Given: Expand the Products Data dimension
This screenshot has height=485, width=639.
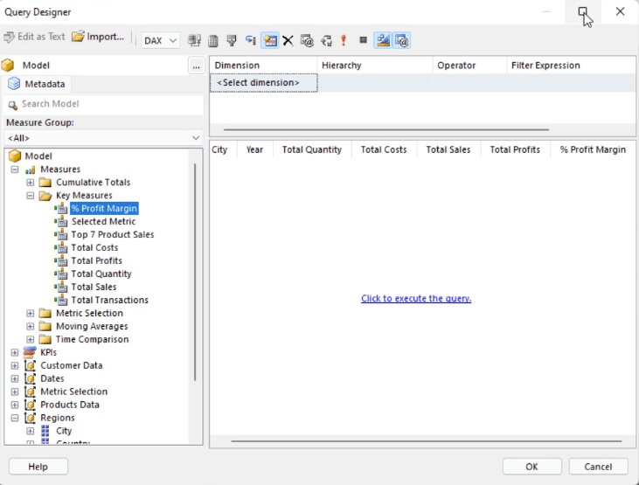Looking at the screenshot, I should [x=15, y=405].
